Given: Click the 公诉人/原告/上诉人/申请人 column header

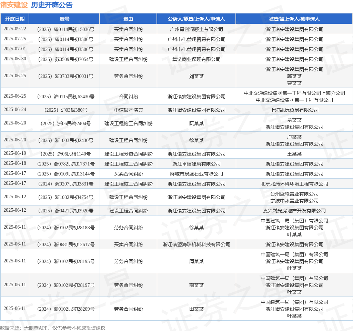Looking at the screenshot, I should [x=196, y=19].
